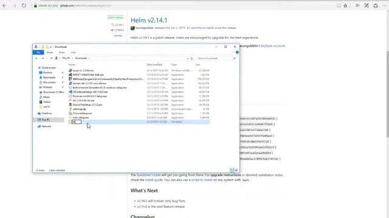Add page to favorites star icon
This screenshot has height=218, width=389.
pos(345,5)
